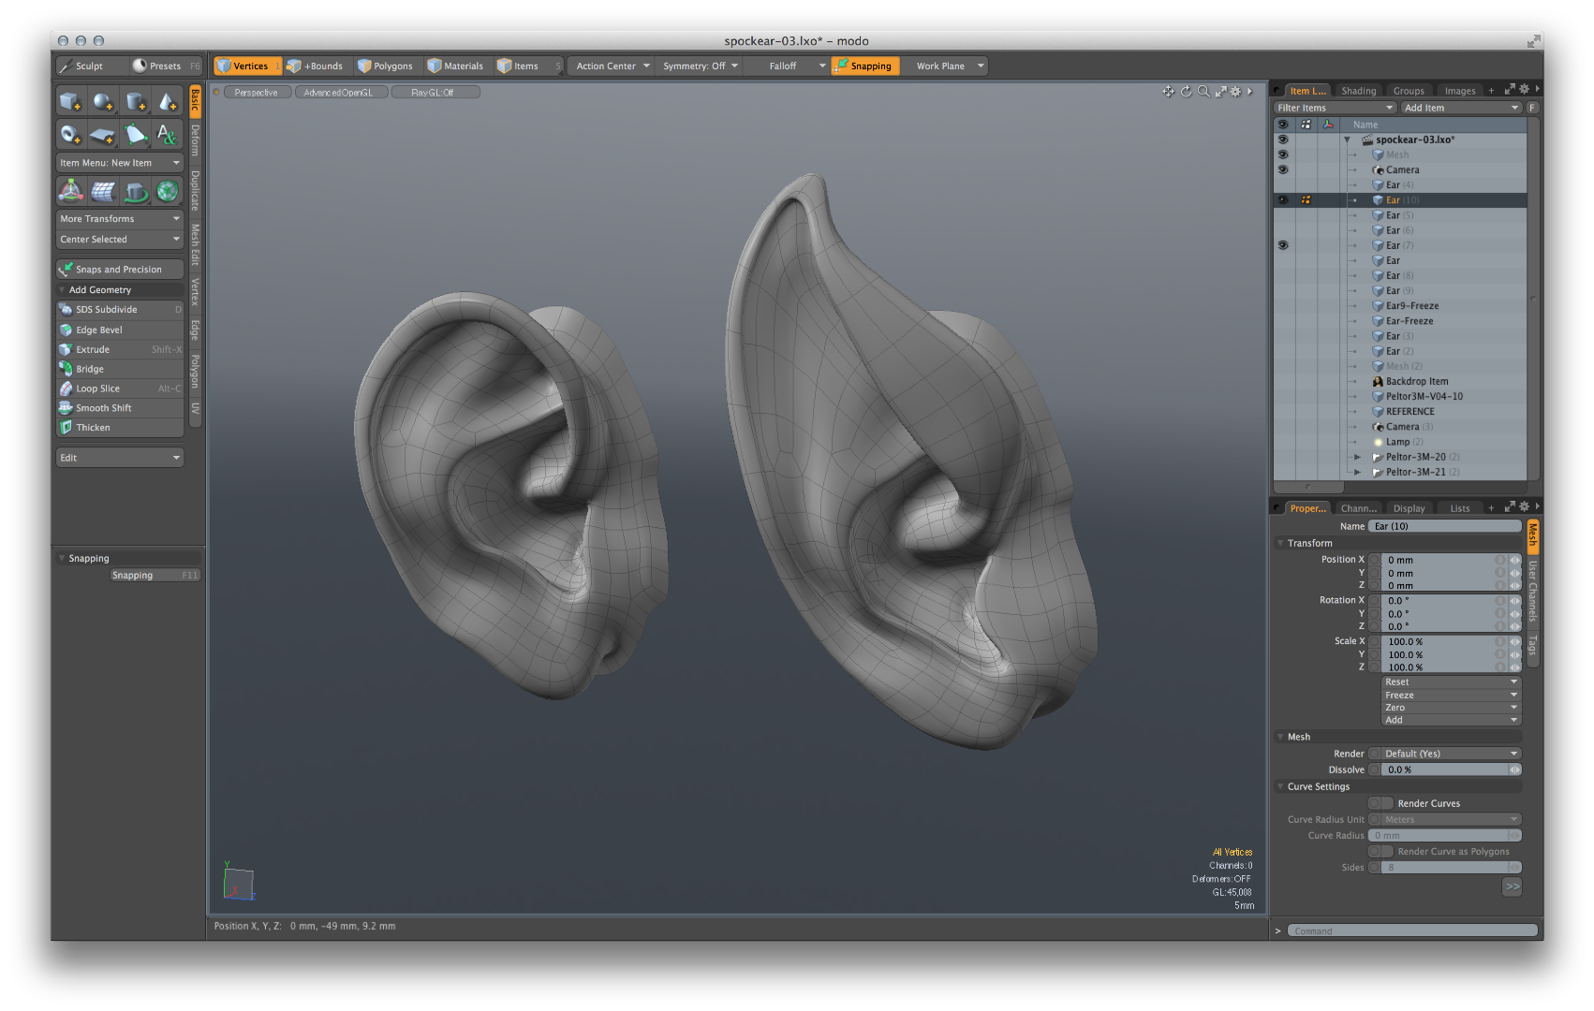Click the viewport rotate icon
This screenshot has width=1594, height=1011.
click(1186, 92)
